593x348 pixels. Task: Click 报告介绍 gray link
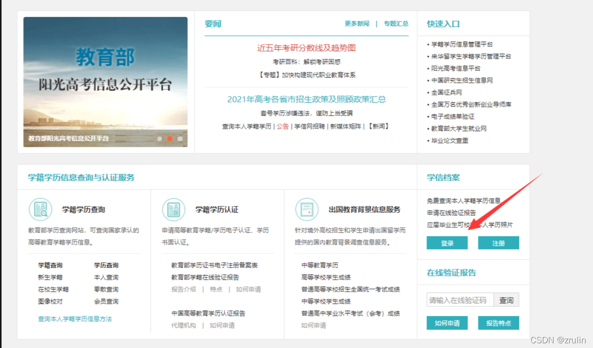[x=183, y=289]
